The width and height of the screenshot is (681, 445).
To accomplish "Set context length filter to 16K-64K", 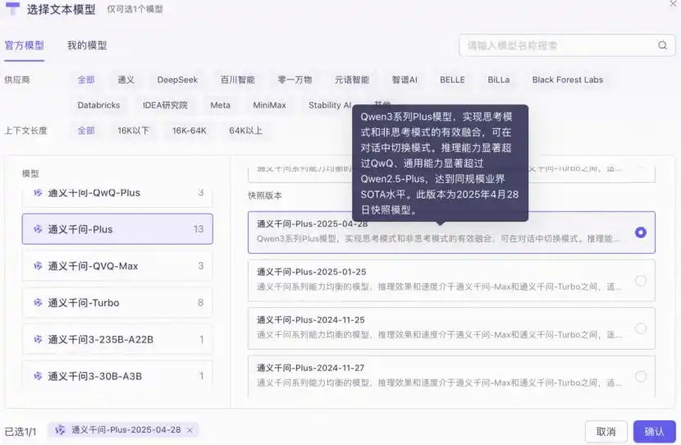I will (190, 131).
